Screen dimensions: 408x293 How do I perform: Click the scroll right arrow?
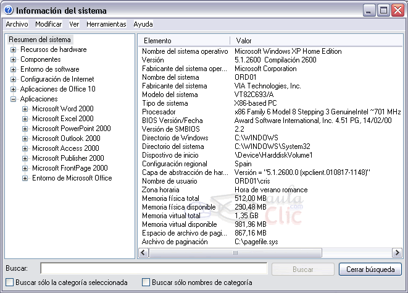397,253
